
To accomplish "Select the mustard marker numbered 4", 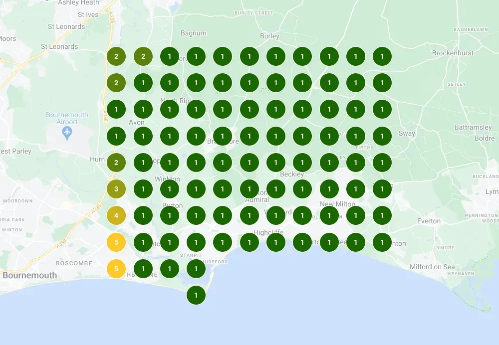I will 116,215.
